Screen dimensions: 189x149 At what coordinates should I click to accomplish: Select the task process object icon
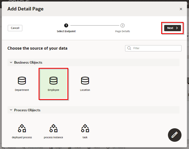click(x=85, y=128)
